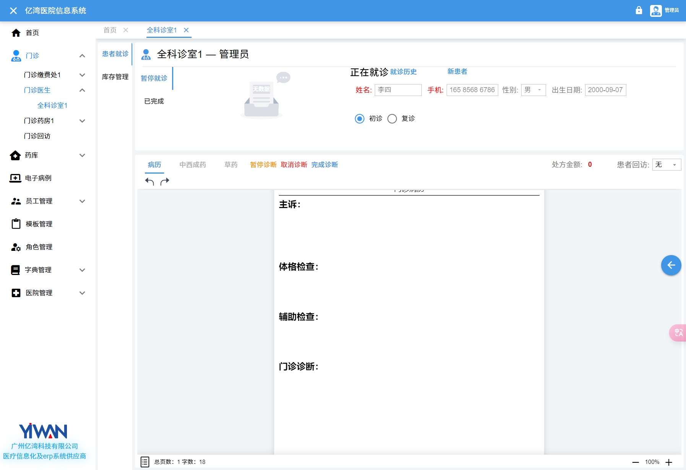This screenshot has height=470, width=686.
Task: Click the 体格检查 section heading
Action: 299,267
